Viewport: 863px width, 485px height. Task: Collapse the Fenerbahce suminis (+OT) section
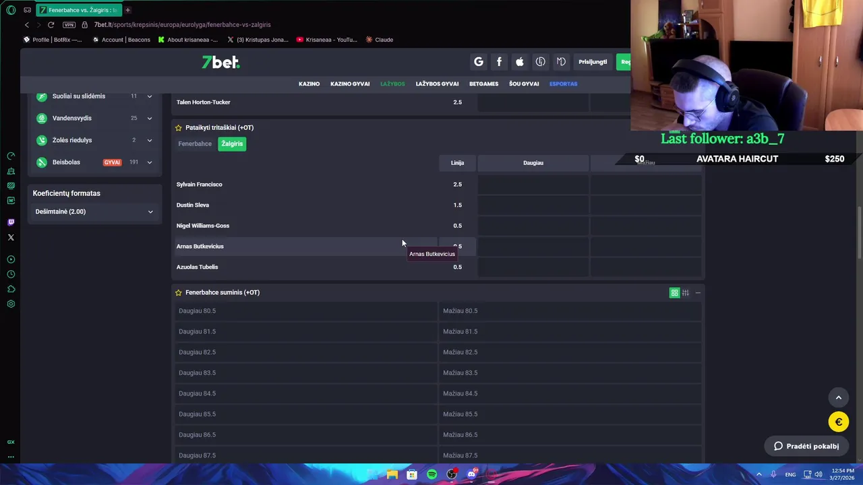pyautogui.click(x=698, y=292)
